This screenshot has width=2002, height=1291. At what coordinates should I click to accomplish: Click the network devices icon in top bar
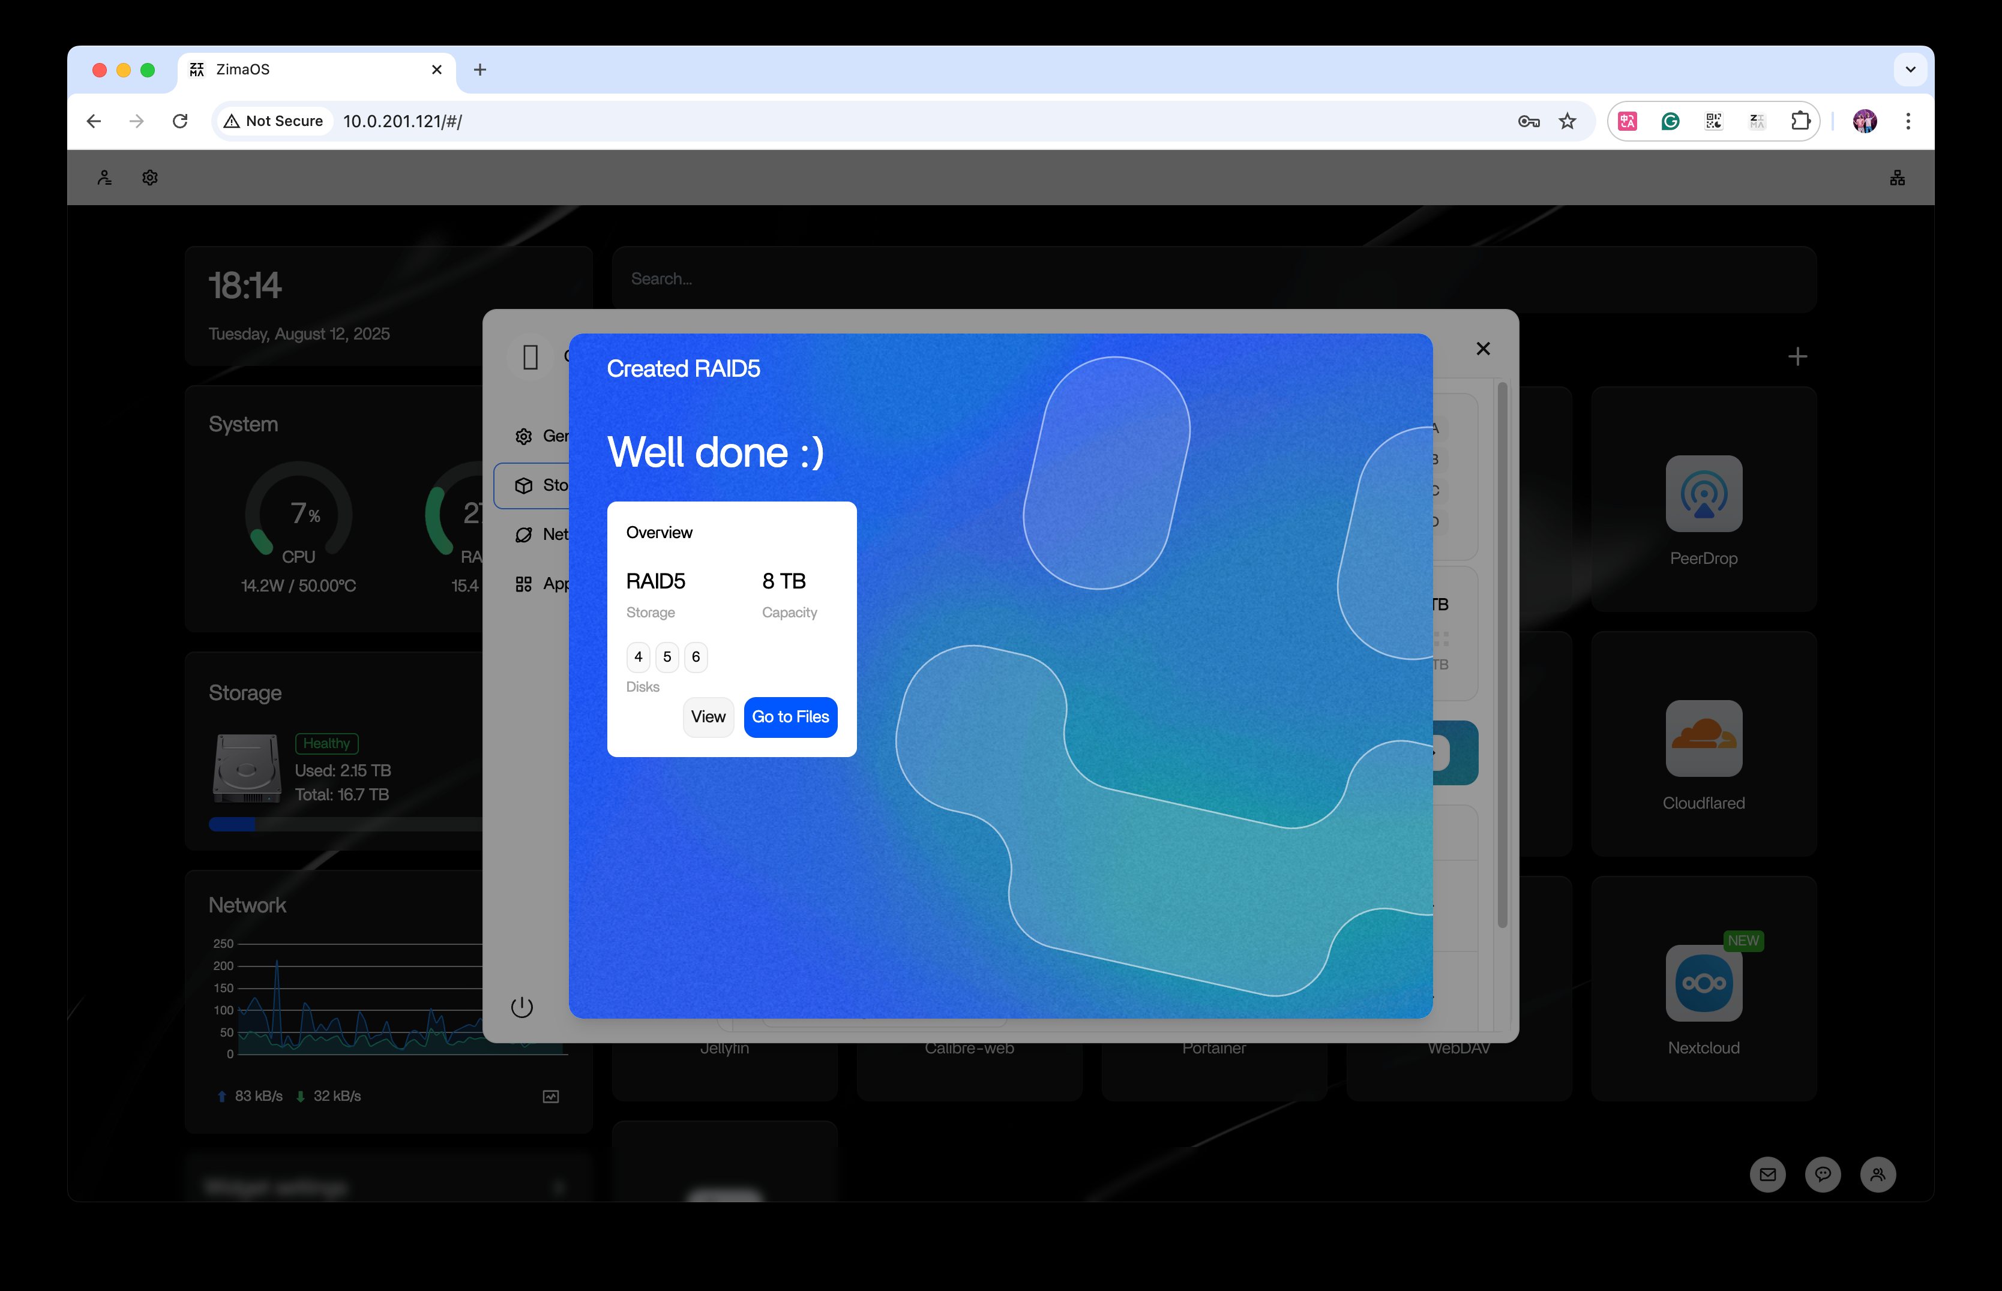click(x=1897, y=178)
